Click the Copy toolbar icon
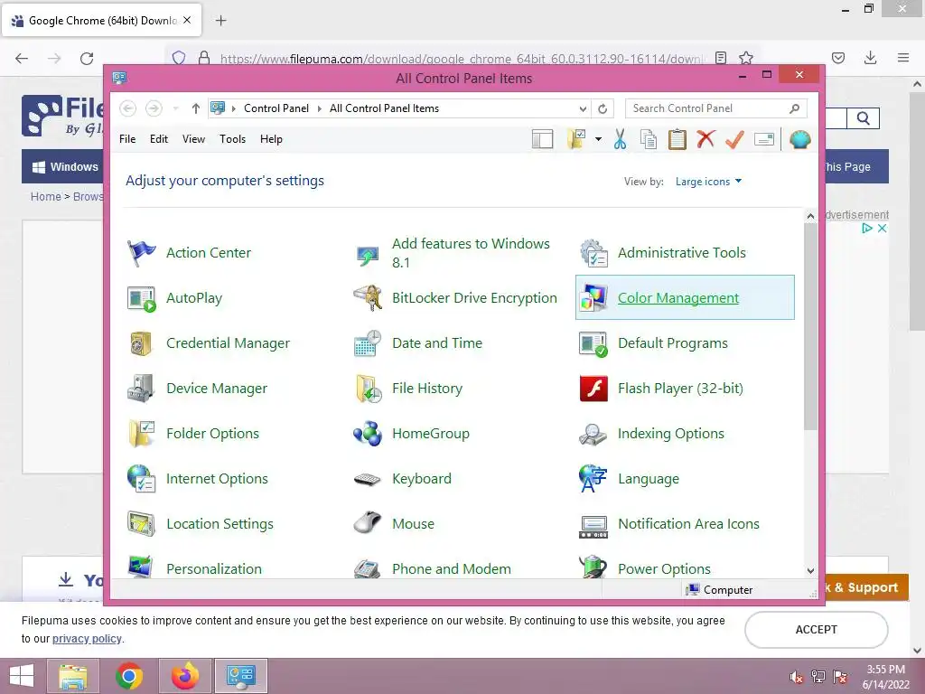The height and width of the screenshot is (694, 925). point(649,139)
